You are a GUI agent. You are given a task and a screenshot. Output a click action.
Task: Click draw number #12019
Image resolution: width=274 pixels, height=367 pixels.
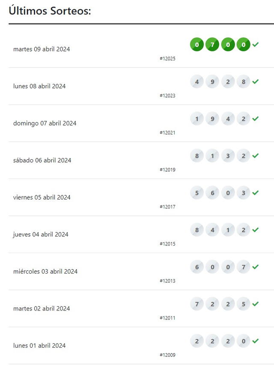(167, 170)
